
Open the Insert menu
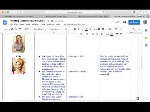point(28,24)
